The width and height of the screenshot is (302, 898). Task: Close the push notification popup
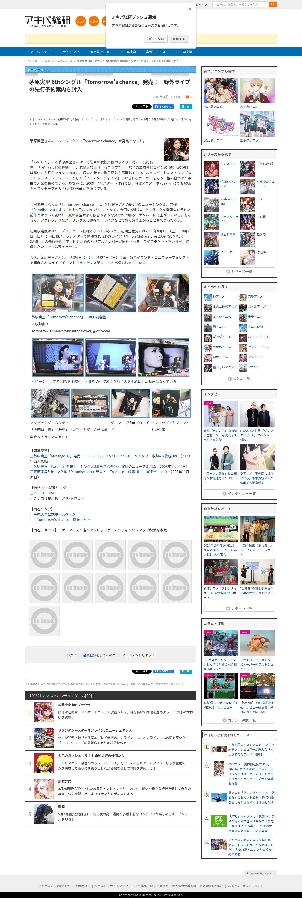click(x=190, y=9)
